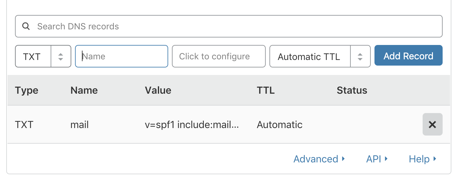Click the search magnifier icon
Screen dimensions: 462x183
point(26,26)
